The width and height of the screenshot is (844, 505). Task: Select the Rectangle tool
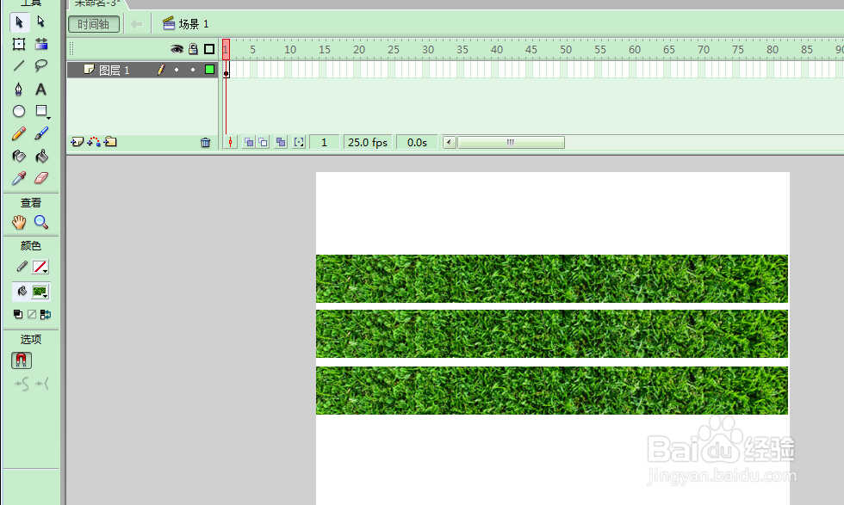pyautogui.click(x=41, y=111)
